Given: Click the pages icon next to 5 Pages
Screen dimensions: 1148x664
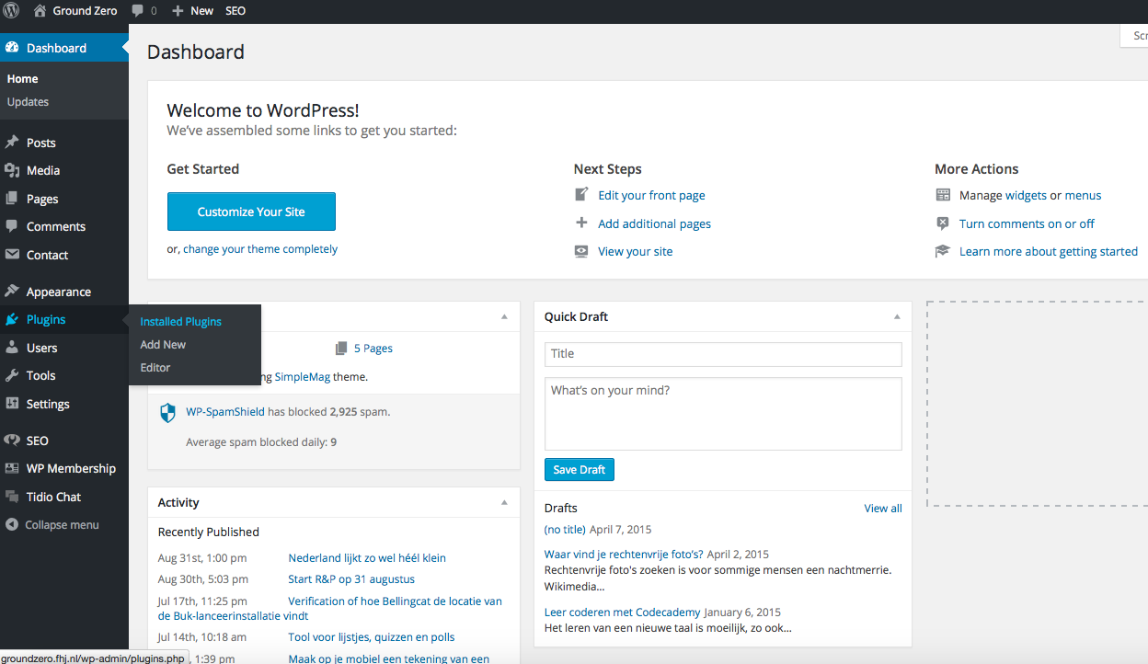Looking at the screenshot, I should [342, 349].
